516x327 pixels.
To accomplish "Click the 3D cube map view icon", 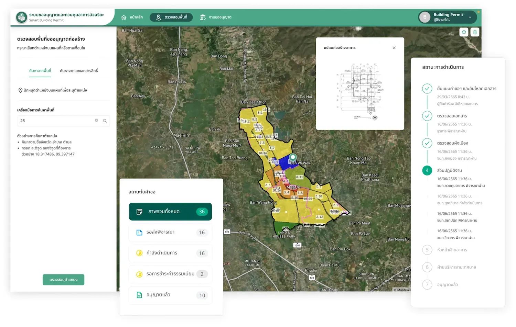I will coord(464,32).
